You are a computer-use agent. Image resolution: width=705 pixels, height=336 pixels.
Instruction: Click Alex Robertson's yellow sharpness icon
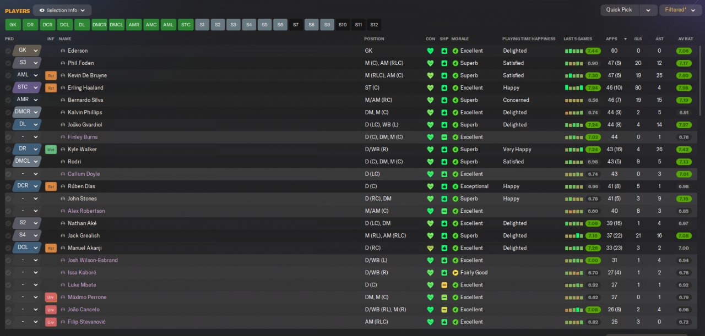[444, 211]
